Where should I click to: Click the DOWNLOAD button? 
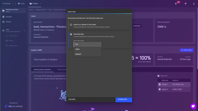click(124, 99)
